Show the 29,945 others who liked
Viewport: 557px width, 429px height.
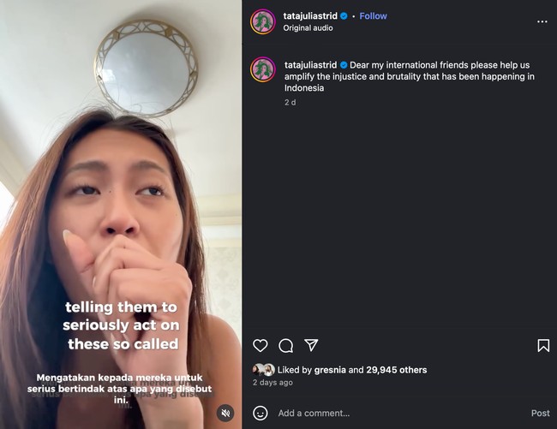(395, 370)
